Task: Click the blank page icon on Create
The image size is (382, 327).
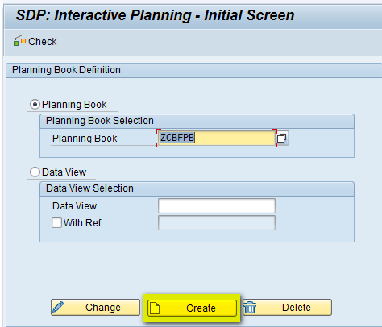Action: coord(155,308)
